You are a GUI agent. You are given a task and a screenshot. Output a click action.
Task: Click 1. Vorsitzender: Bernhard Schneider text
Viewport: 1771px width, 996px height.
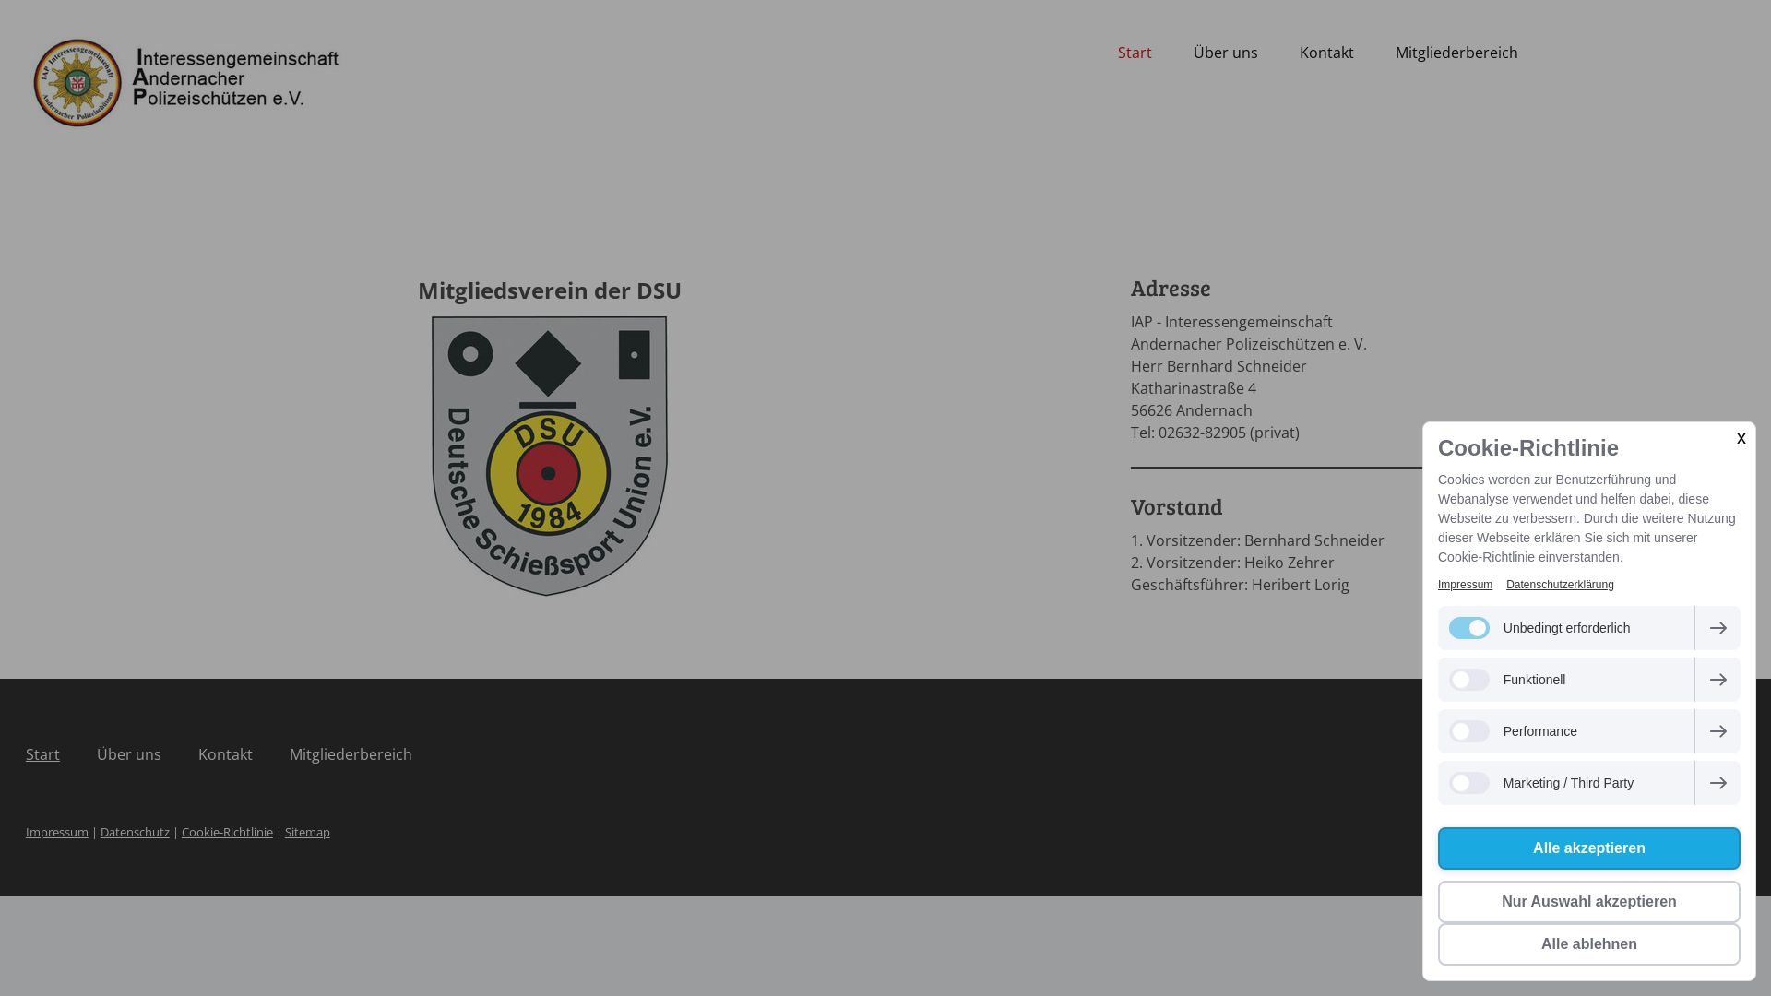(x=1257, y=540)
